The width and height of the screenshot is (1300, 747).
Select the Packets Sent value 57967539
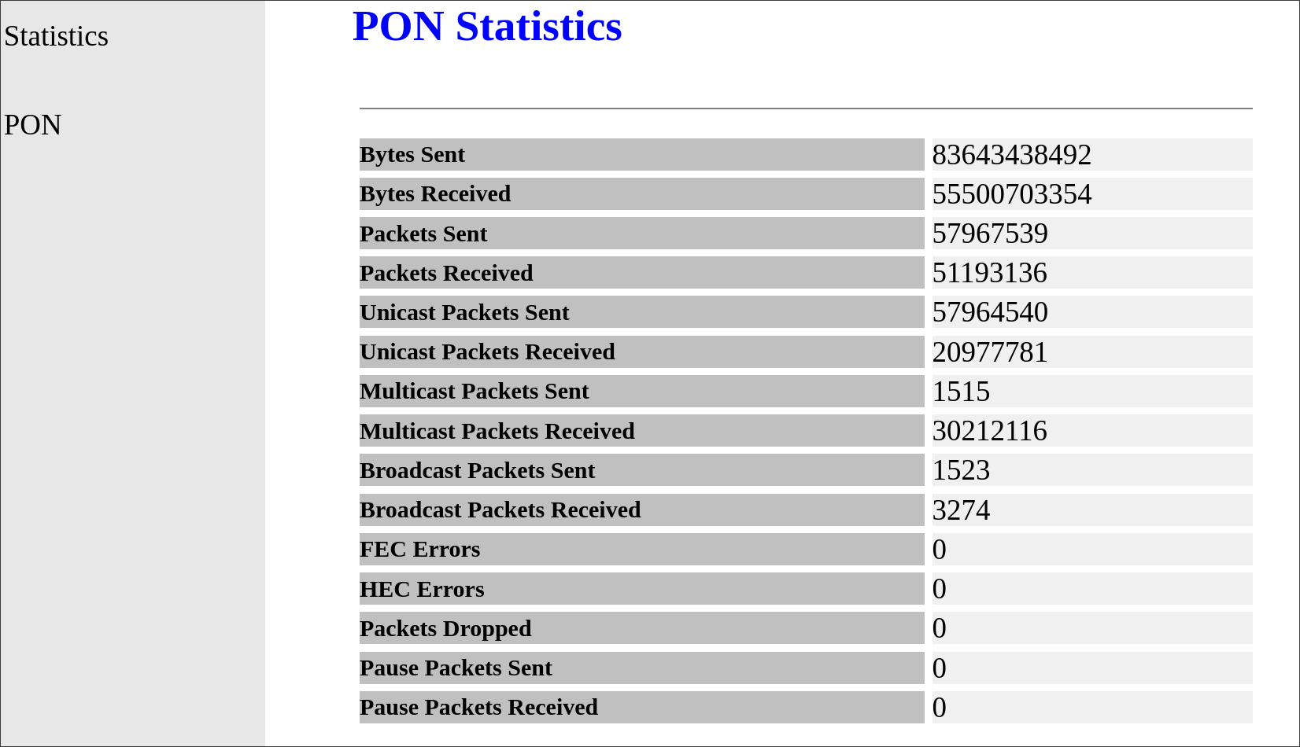990,234
